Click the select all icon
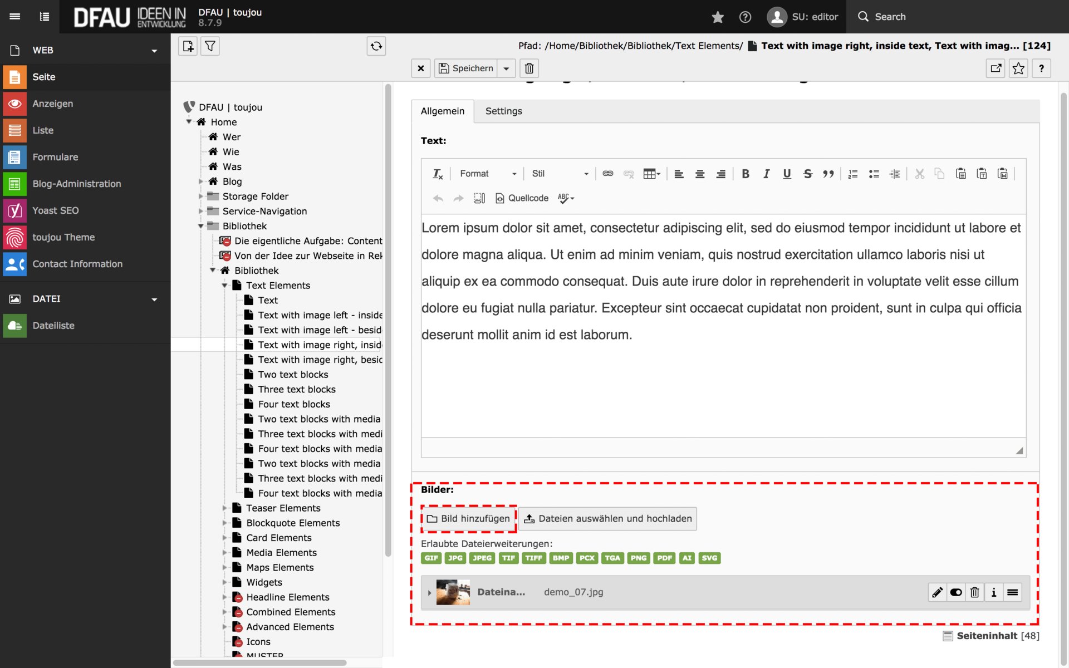1069x668 pixels. coord(479,198)
